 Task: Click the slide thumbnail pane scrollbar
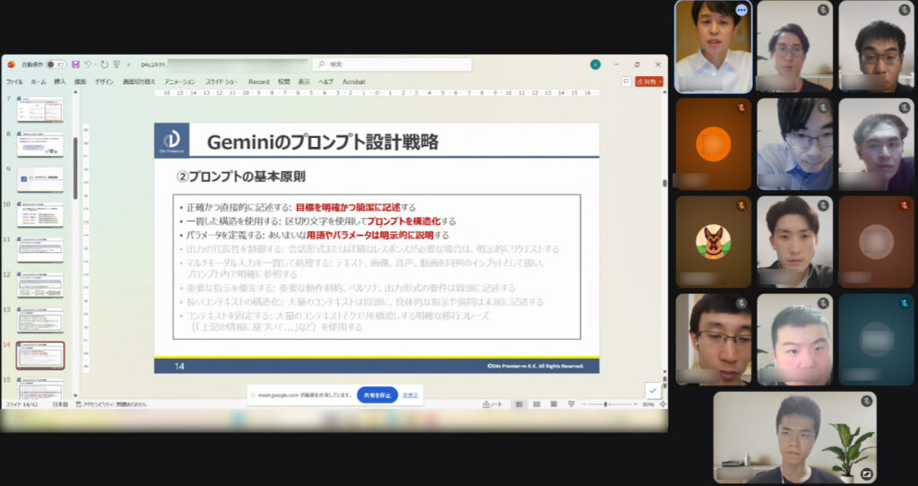point(75,169)
